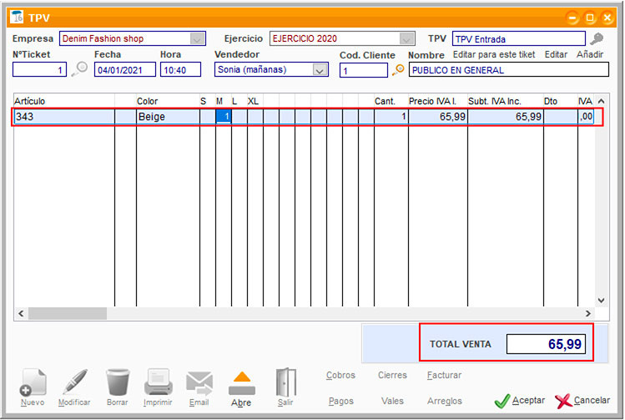Click Subt. IVA Inc. cell 65,99
Screen dimensions: 625x420
pos(506,116)
